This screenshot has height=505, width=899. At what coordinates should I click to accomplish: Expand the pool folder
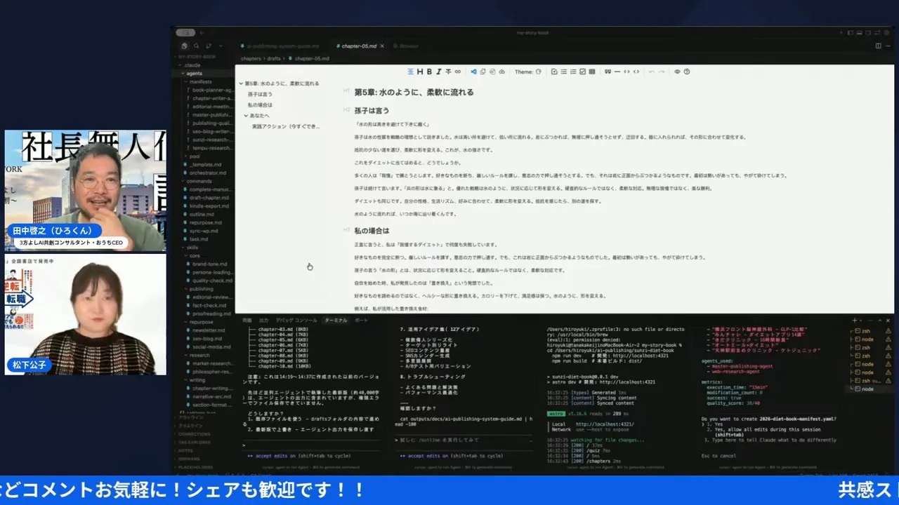195,156
